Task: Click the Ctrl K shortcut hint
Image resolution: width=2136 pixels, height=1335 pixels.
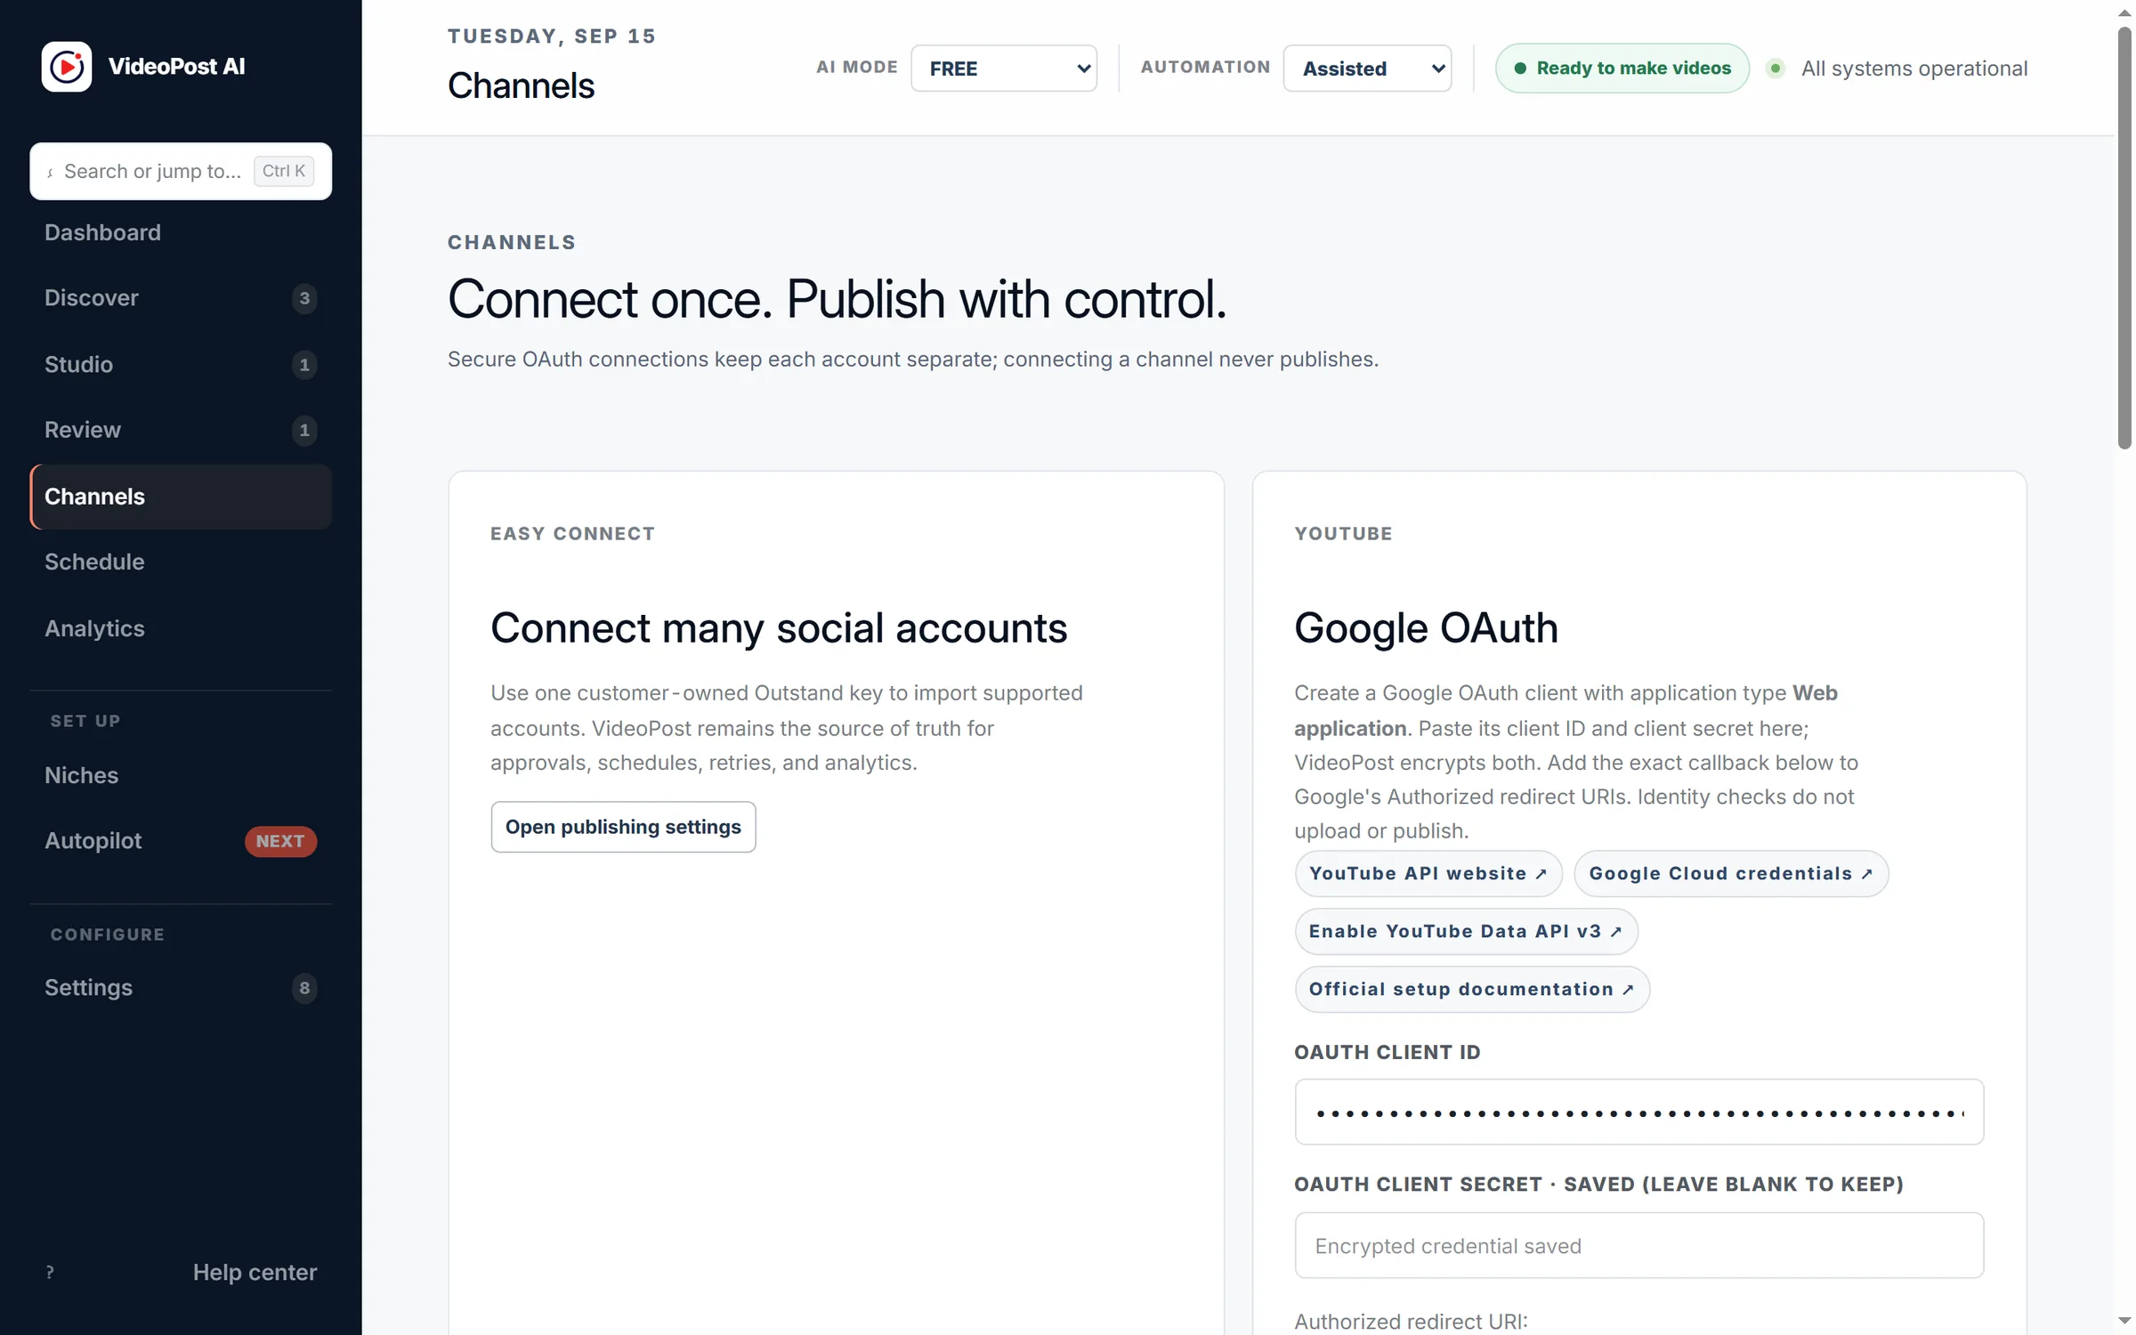Action: click(284, 171)
